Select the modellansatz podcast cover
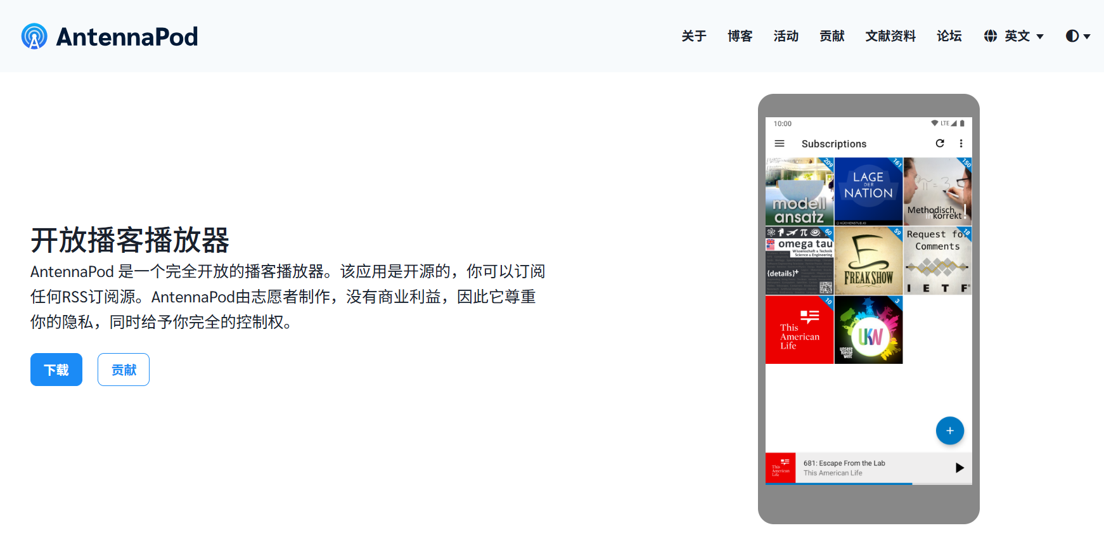1104x535 pixels. pyautogui.click(x=799, y=191)
